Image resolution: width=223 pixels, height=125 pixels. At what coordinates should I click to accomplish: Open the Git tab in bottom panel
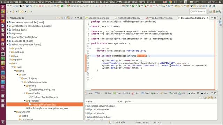(182, 93)
